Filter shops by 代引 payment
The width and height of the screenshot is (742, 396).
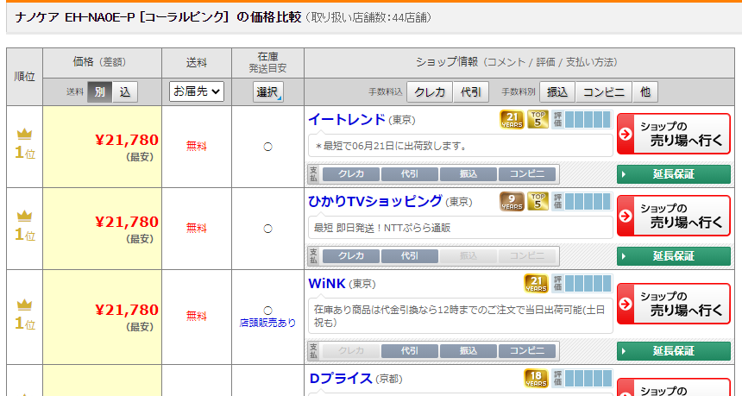pyautogui.click(x=470, y=91)
